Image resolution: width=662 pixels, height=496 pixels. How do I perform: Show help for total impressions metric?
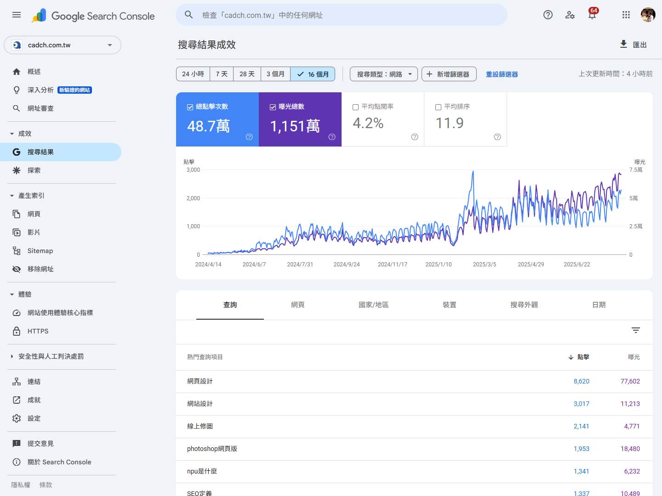point(332,137)
